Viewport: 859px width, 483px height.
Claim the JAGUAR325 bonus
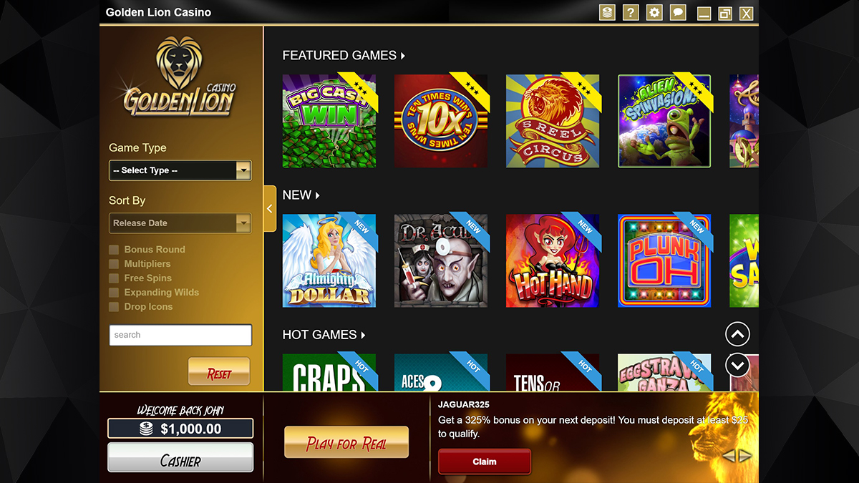pos(485,462)
